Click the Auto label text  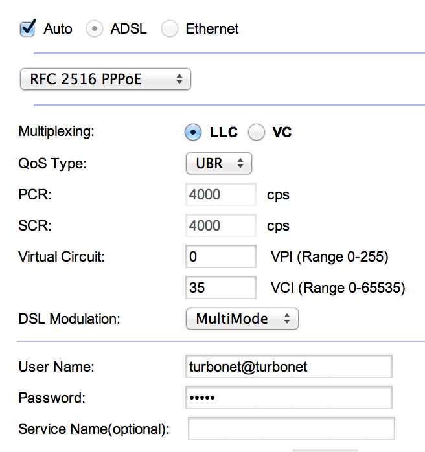pyautogui.click(x=58, y=29)
